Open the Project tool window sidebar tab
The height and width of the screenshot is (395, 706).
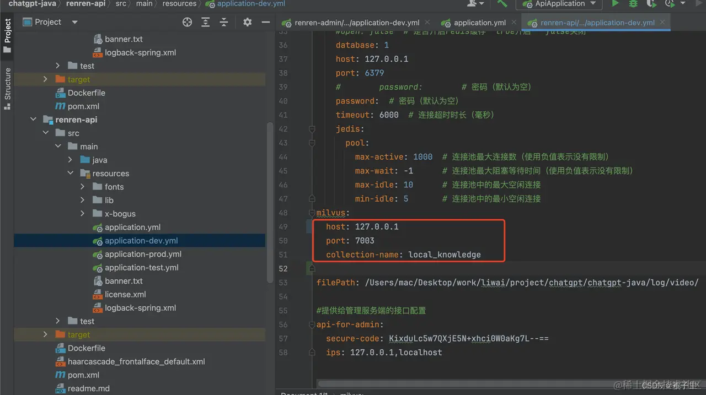point(7,36)
